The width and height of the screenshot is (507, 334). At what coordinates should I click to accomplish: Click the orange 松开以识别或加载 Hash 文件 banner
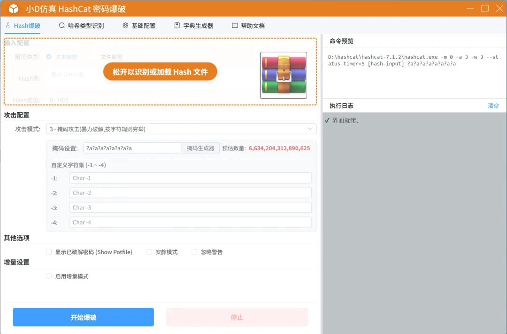point(160,71)
